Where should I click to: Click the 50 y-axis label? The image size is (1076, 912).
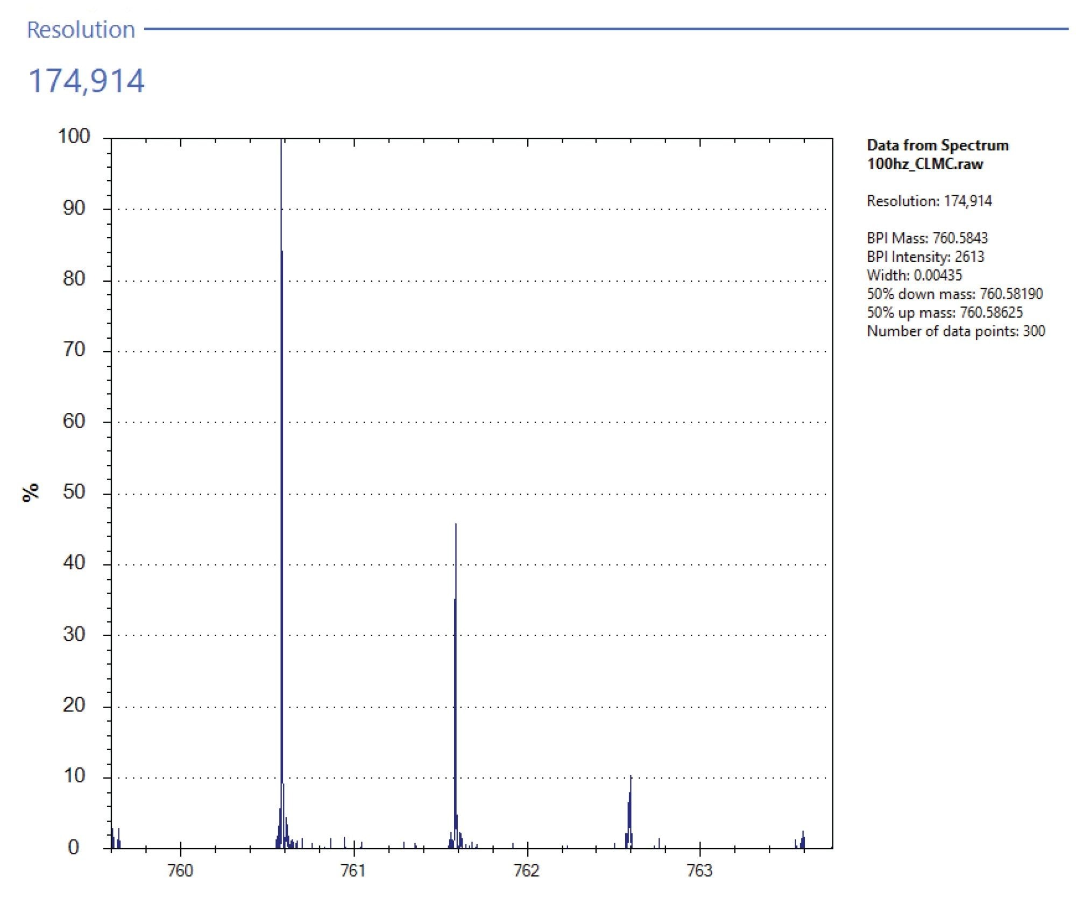coord(74,492)
